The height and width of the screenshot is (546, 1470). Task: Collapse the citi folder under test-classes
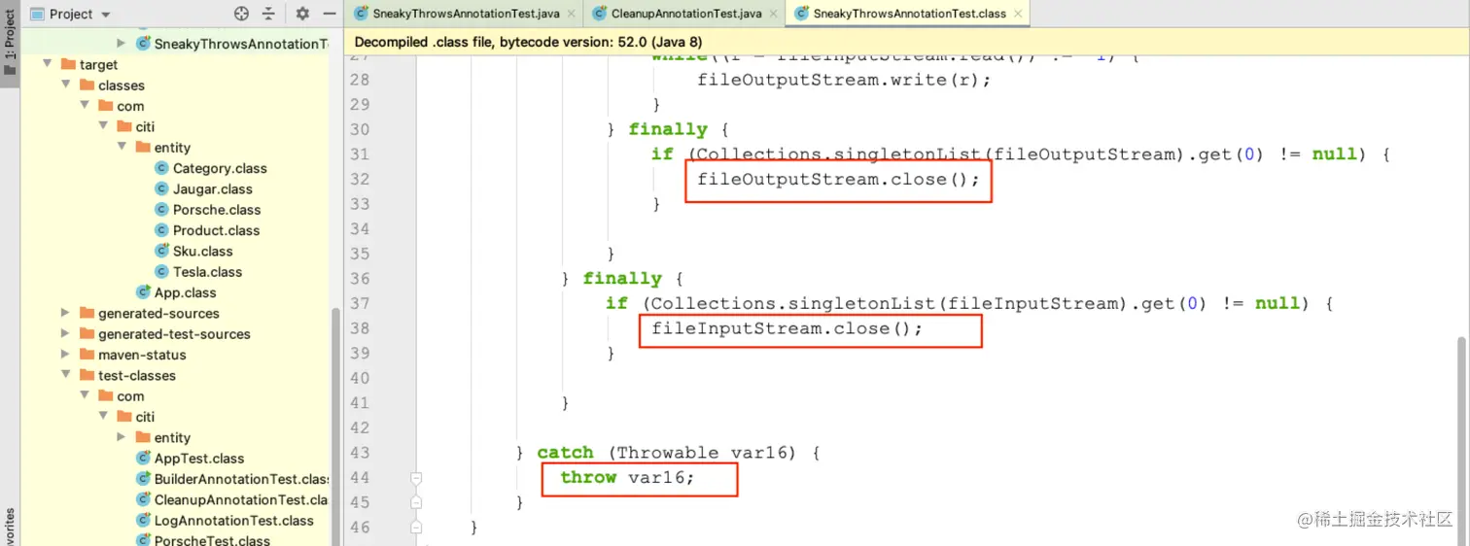(103, 417)
